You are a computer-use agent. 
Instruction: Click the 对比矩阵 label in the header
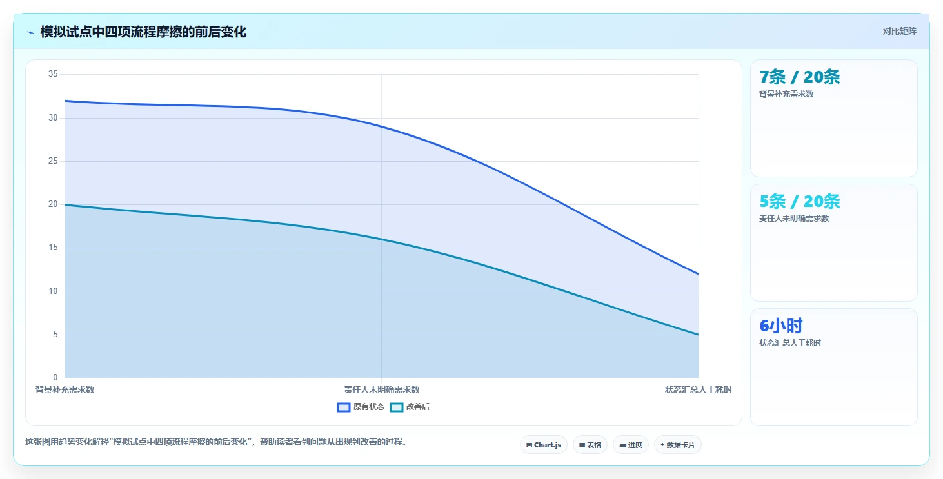(x=899, y=31)
